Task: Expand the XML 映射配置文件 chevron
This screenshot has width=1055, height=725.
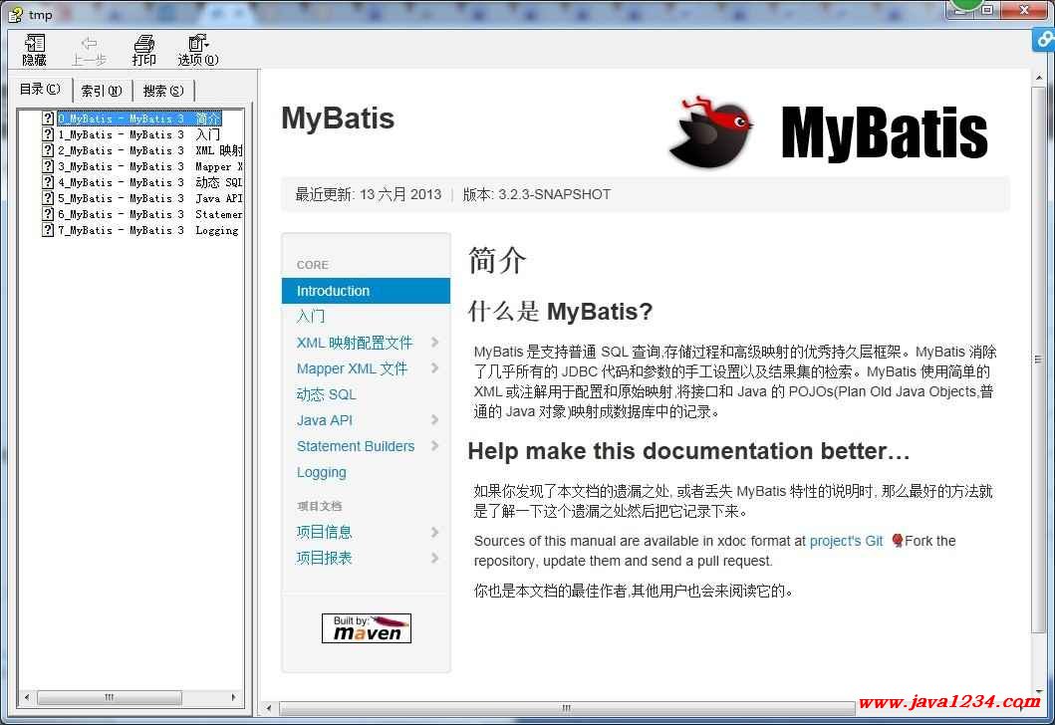Action: point(434,342)
